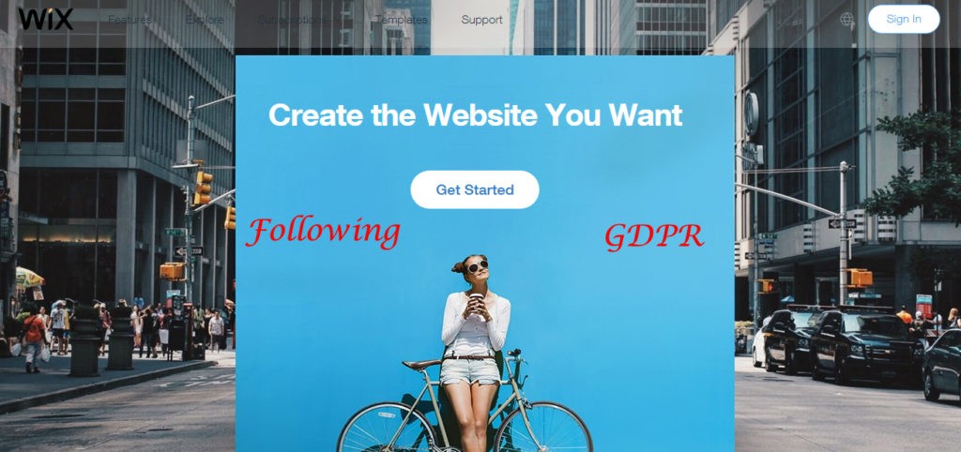Click the Wix logo
The width and height of the screenshot is (961, 452).
45,19
